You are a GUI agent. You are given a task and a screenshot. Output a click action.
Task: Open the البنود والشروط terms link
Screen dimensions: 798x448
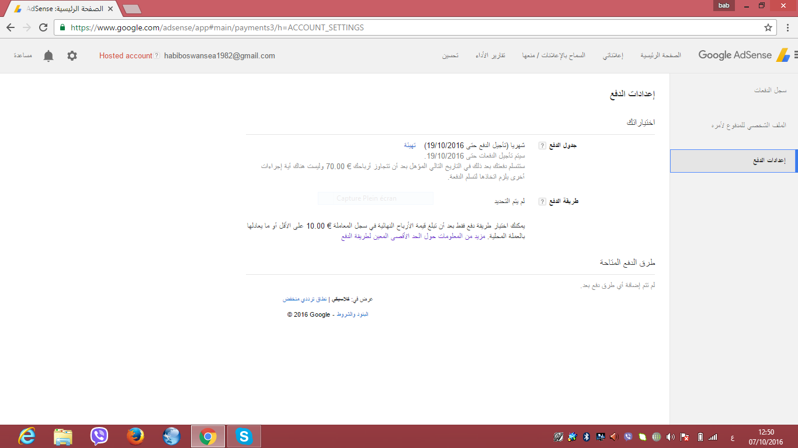tap(353, 314)
